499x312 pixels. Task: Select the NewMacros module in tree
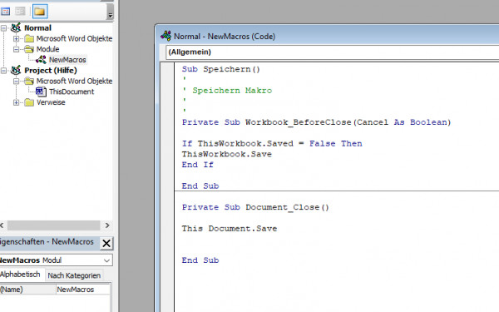click(x=67, y=60)
